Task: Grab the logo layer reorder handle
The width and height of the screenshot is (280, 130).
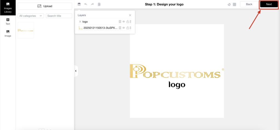Action: (x=130, y=22)
